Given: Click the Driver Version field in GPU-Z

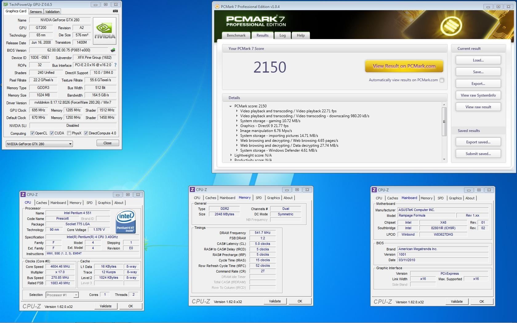Looking at the screenshot, I should click(x=73, y=102).
